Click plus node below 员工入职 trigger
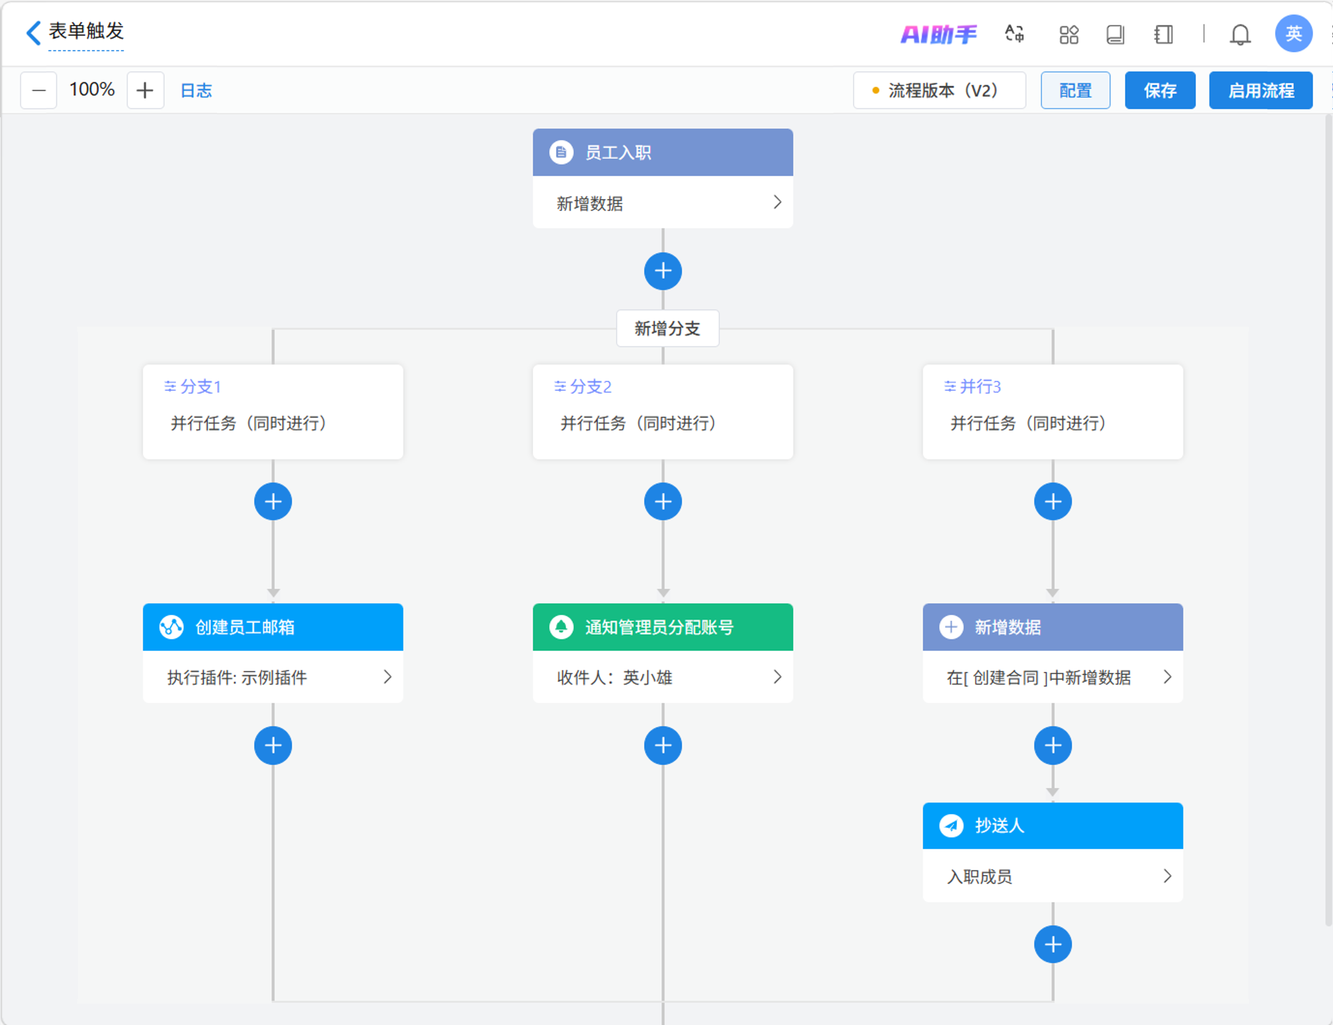Screen dimensions: 1333x1025 (x=663, y=271)
